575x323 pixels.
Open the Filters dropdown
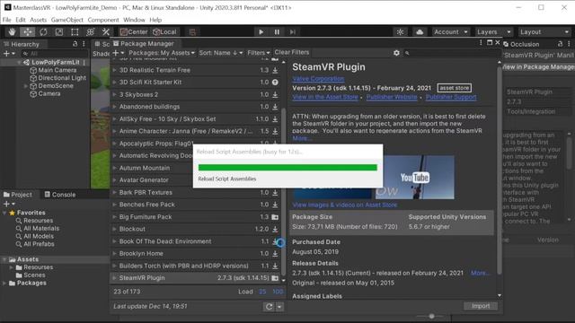click(259, 53)
